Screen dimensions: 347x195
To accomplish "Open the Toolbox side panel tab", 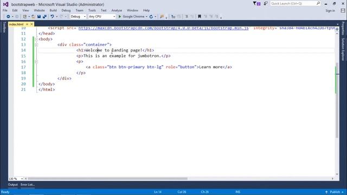I will coord(4,27).
